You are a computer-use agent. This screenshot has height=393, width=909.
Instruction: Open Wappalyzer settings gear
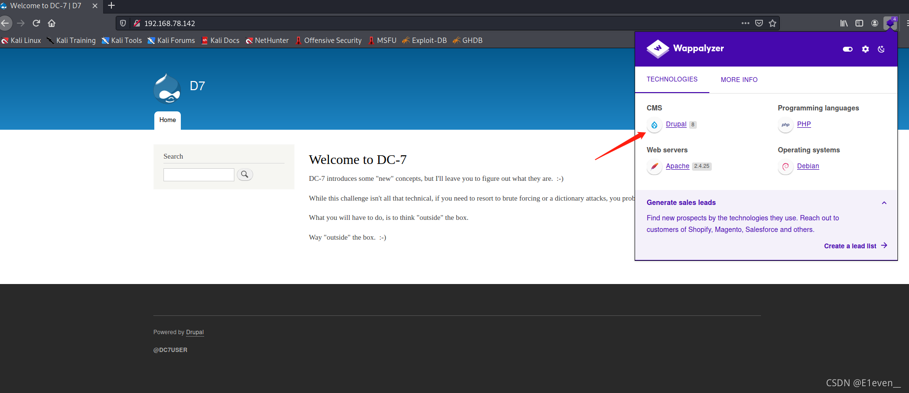pos(866,49)
